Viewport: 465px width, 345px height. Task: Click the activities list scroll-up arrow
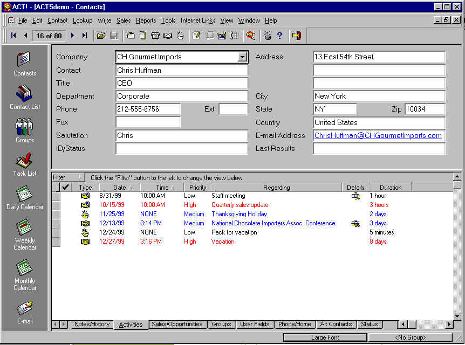coord(457,177)
